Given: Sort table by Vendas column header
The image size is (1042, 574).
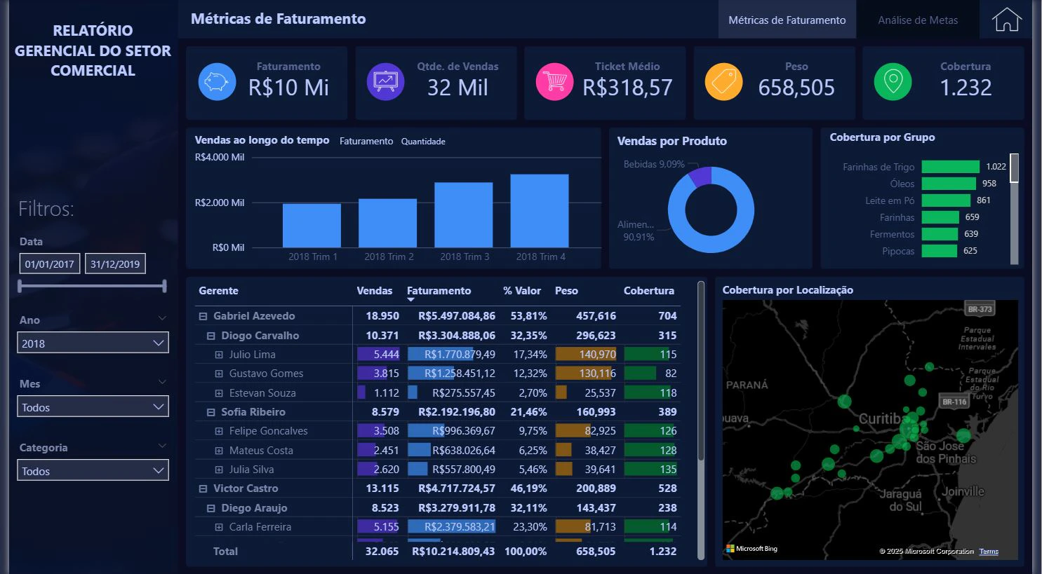Looking at the screenshot, I should tap(374, 291).
